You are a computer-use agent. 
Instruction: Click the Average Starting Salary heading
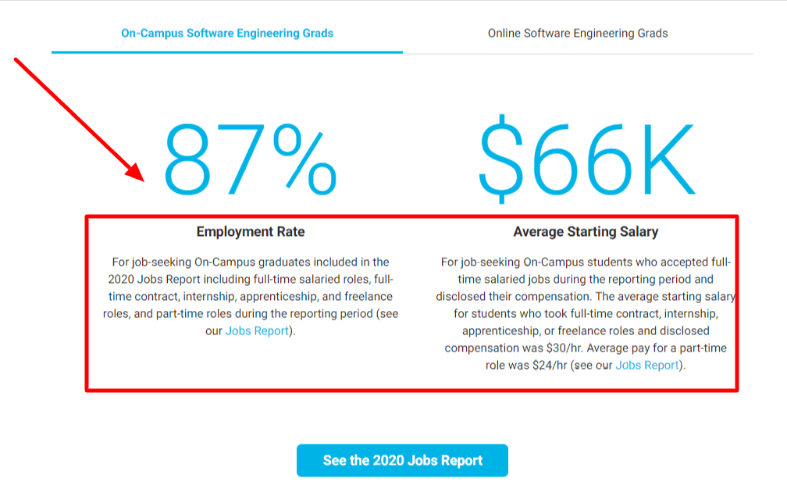tap(586, 232)
